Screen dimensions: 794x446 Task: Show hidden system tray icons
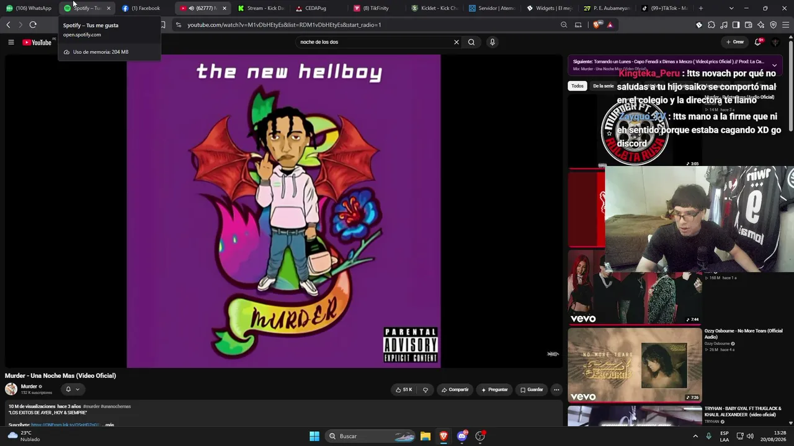click(x=695, y=436)
